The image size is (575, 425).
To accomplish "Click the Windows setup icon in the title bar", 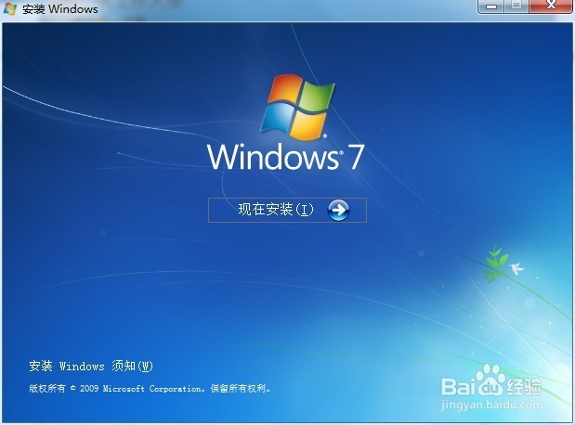I will pos(10,8).
